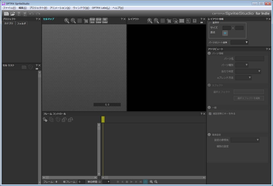The image size is (273, 186).
Task: Click the Redo arrow icon
Action: (x=38, y=14)
